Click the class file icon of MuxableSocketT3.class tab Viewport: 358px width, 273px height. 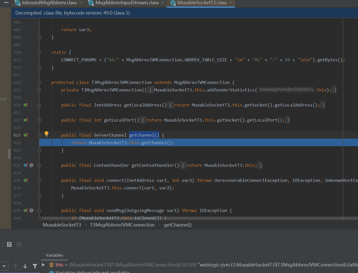(x=173, y=3)
